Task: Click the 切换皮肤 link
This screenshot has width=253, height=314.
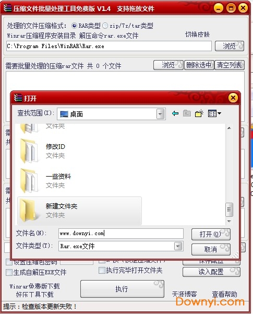Action: [197, 34]
